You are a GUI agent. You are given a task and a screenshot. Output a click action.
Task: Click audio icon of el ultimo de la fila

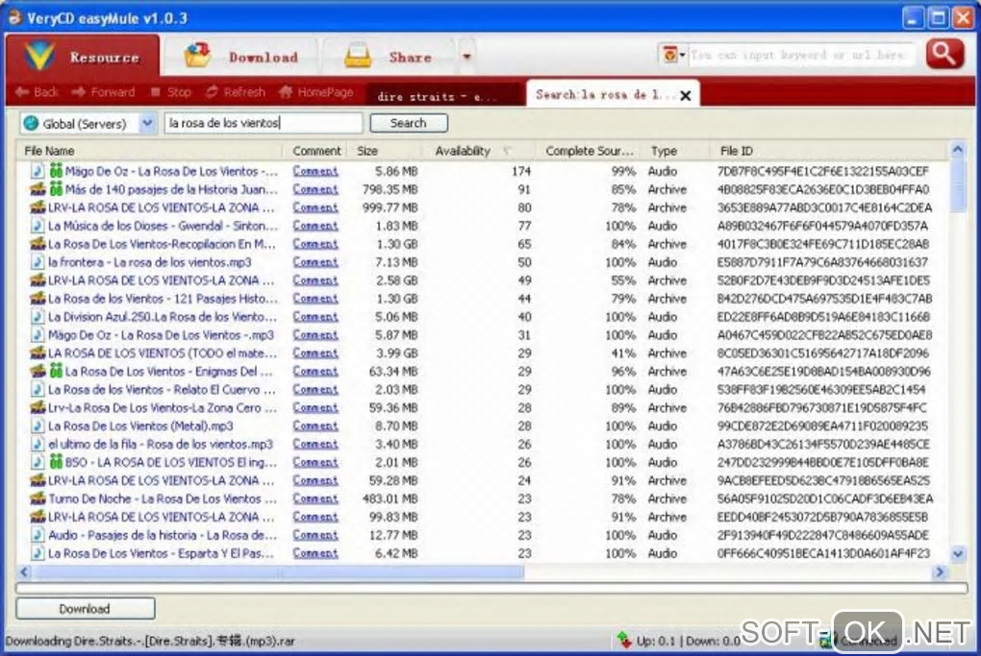coord(38,444)
